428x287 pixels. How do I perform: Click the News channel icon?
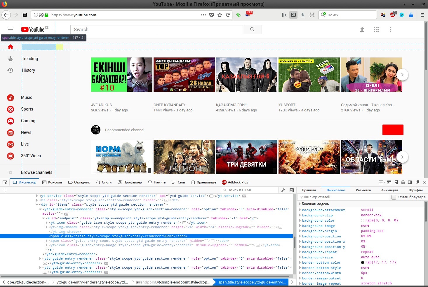pos(11,132)
